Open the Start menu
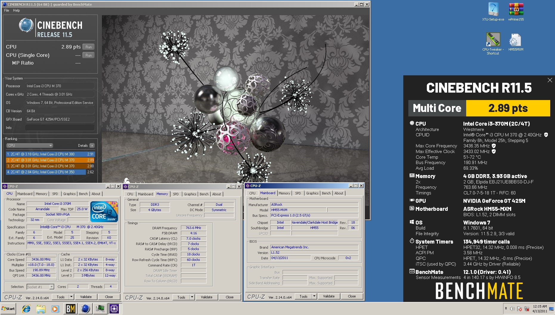 pos(8,309)
